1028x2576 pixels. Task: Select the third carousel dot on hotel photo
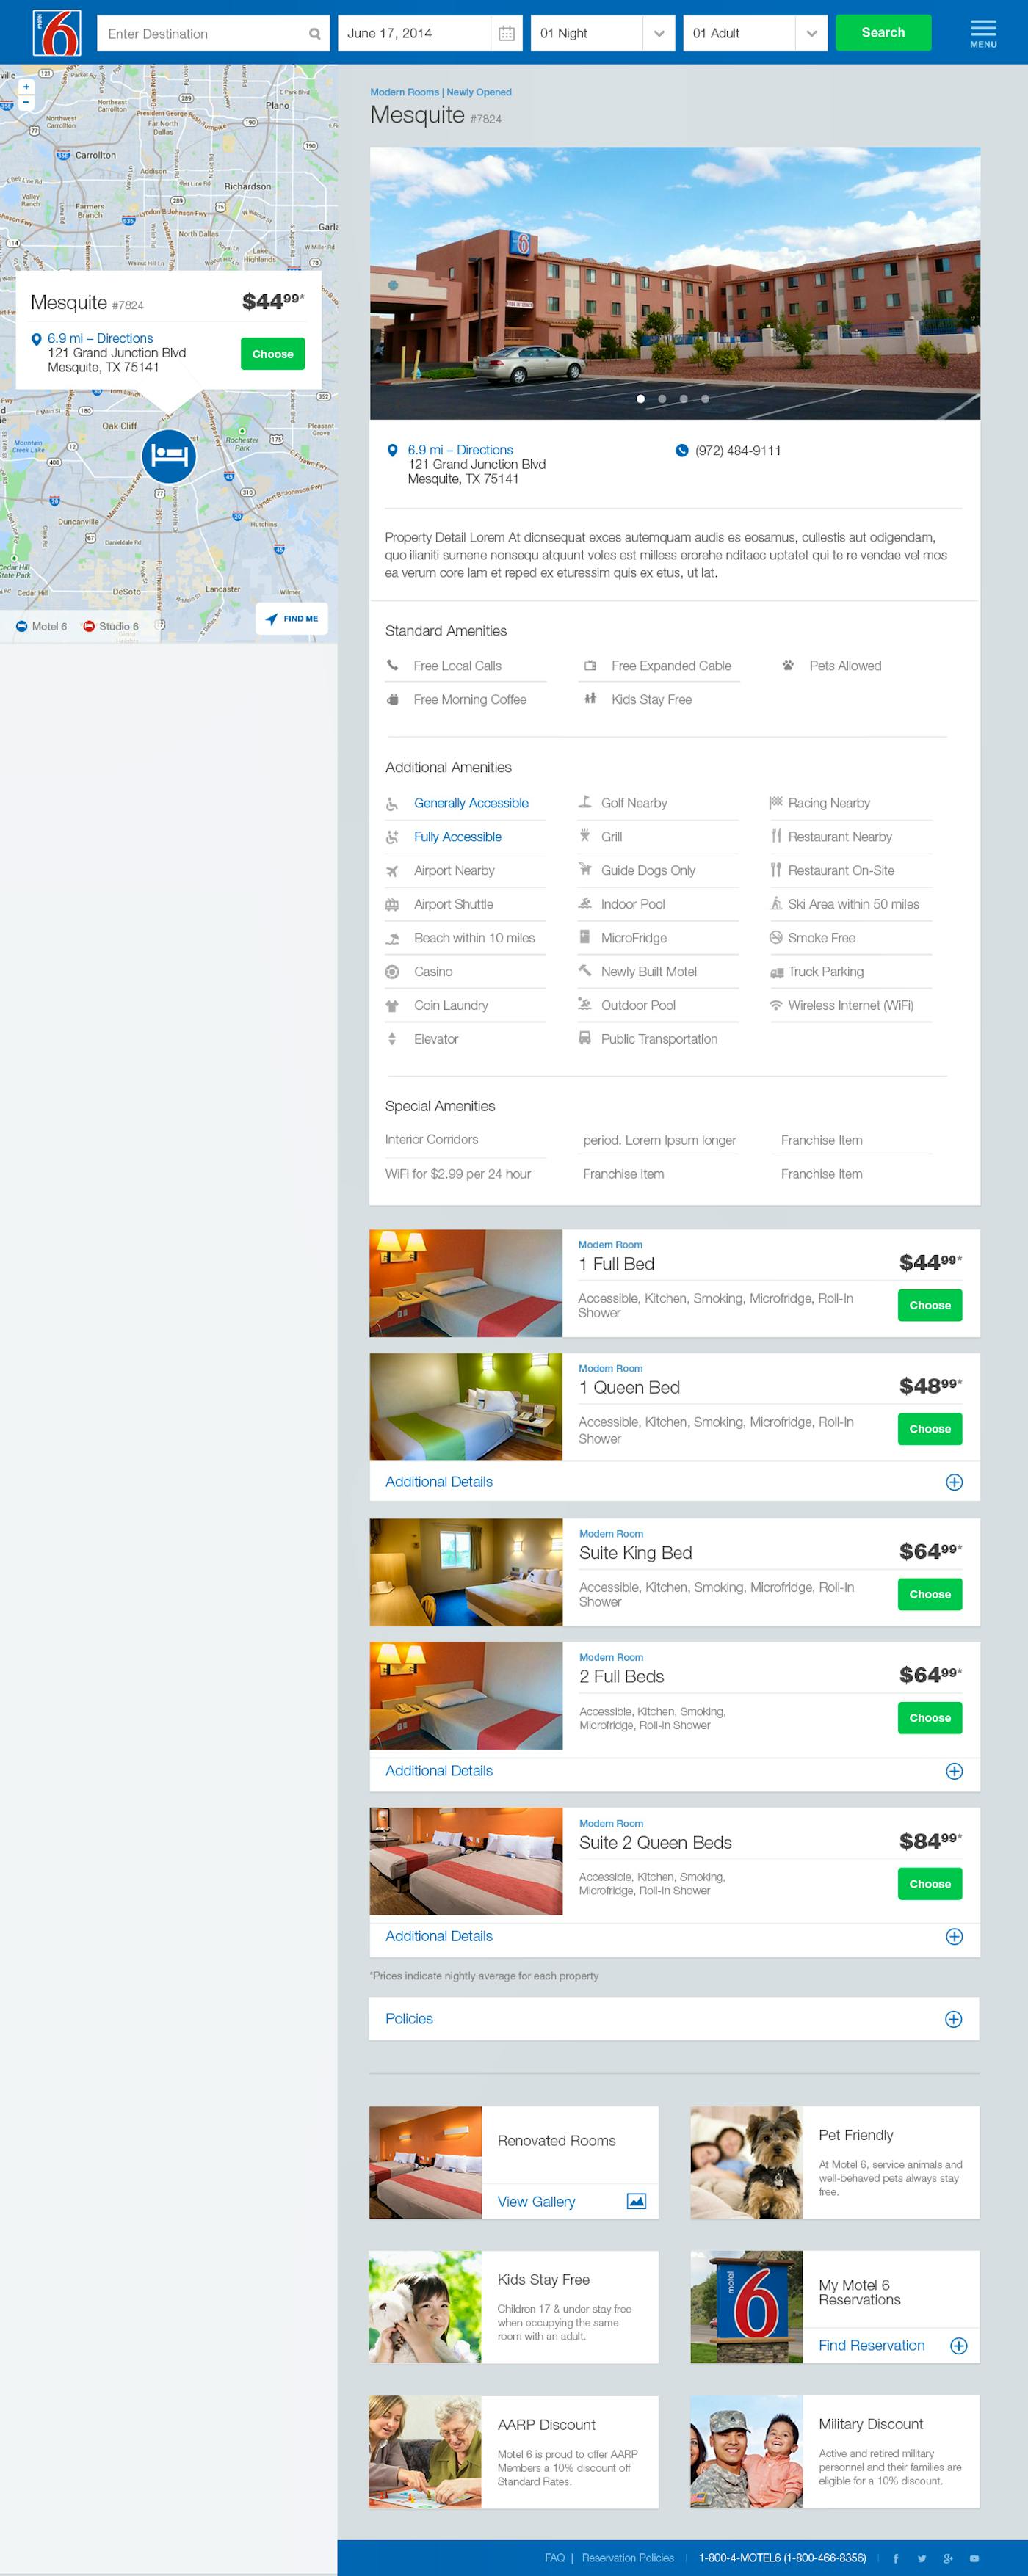(684, 399)
